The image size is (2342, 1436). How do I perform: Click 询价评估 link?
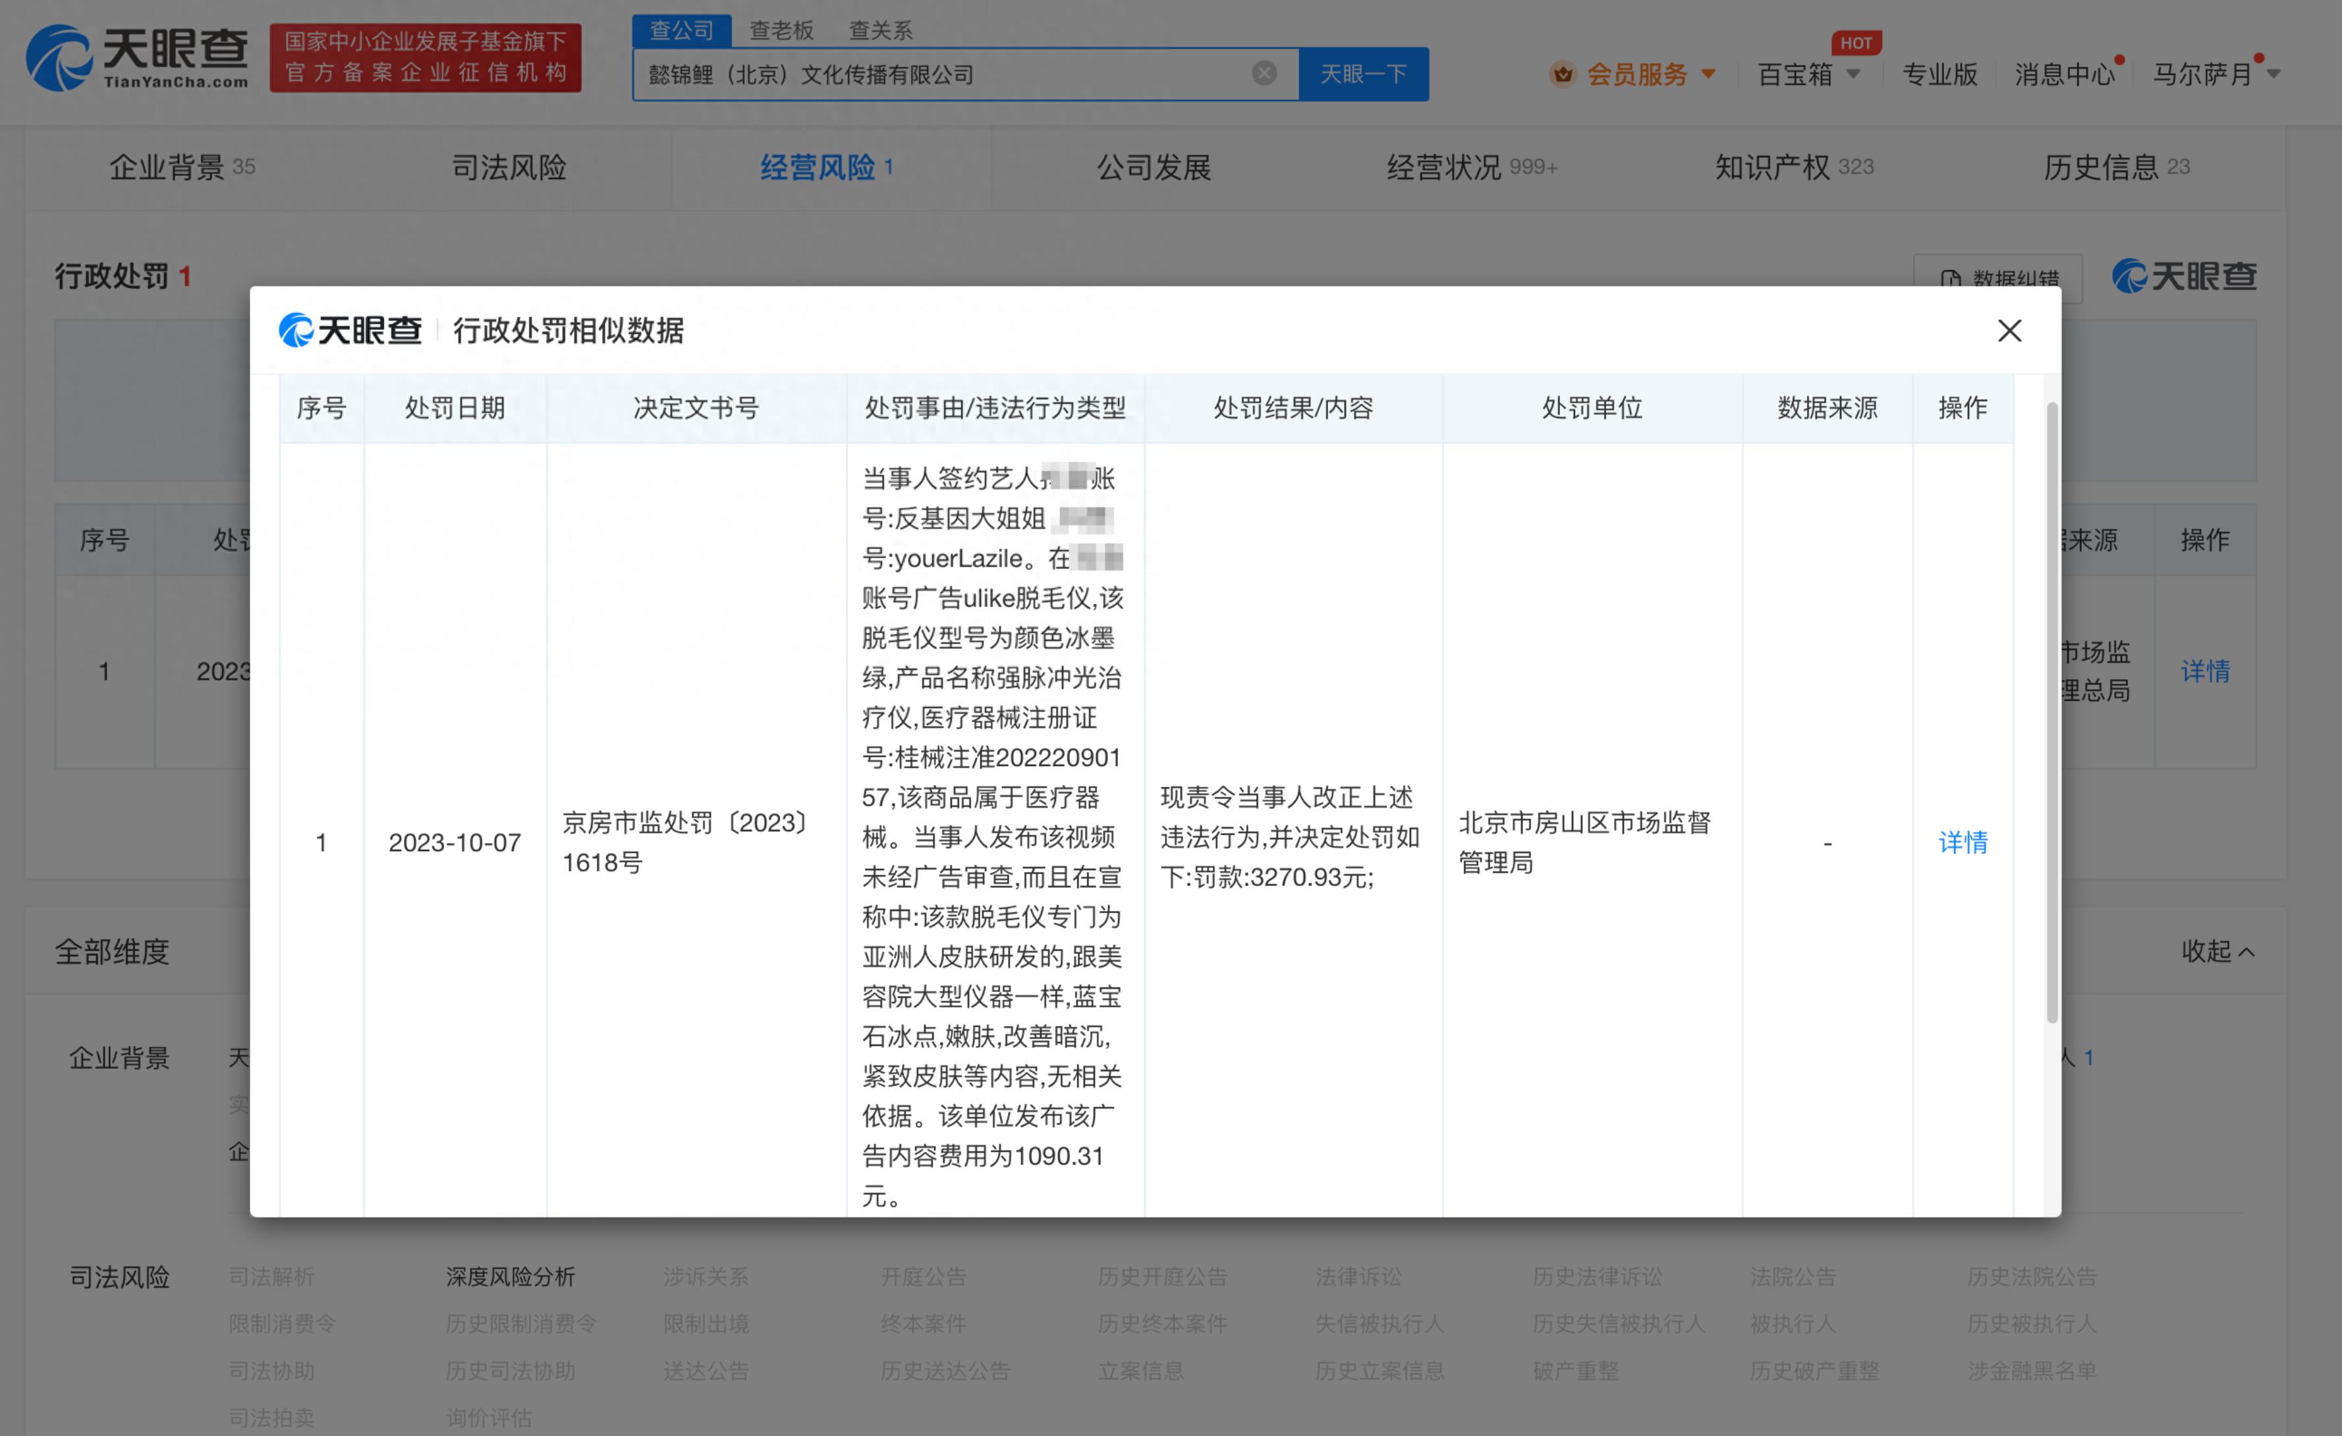click(489, 1417)
